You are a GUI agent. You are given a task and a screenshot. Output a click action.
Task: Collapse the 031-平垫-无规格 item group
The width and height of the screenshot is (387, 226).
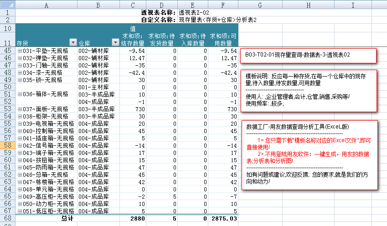pyautogui.click(x=19, y=51)
